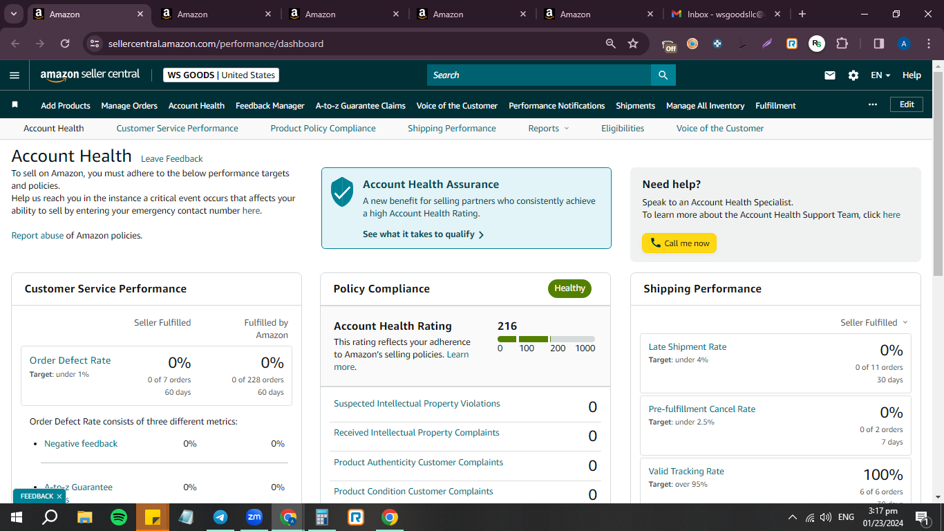
Task: Click the search magnifier button
Action: coord(663,75)
